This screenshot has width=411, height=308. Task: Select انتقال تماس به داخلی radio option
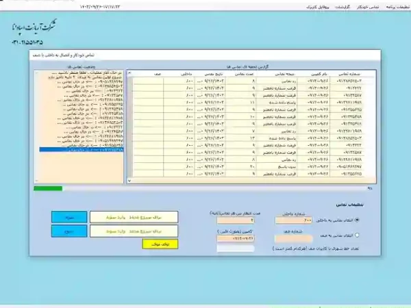357,220
